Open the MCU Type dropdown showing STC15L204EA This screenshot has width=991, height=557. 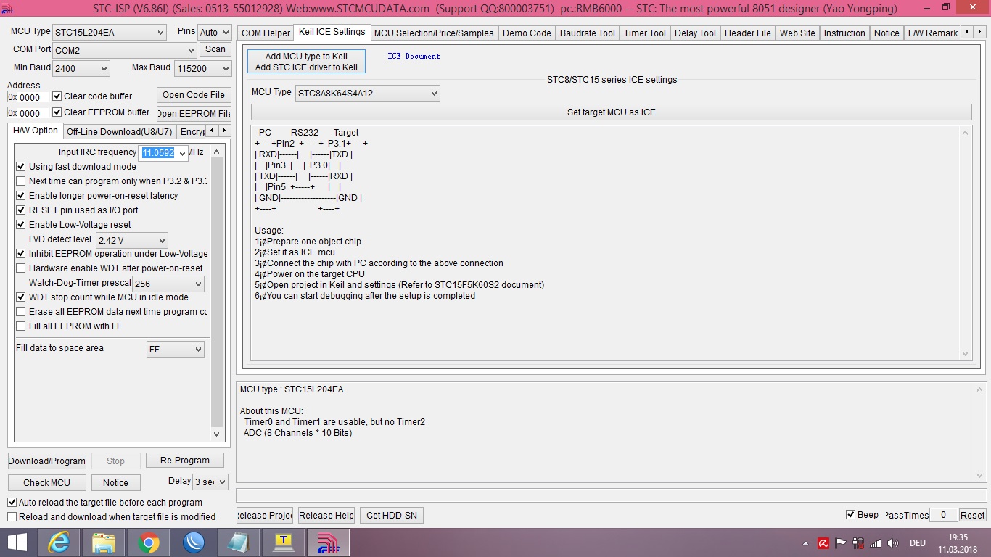point(110,33)
